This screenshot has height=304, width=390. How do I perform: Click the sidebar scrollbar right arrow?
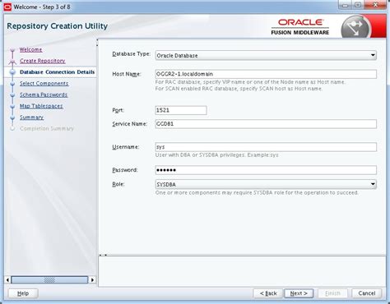92,280
